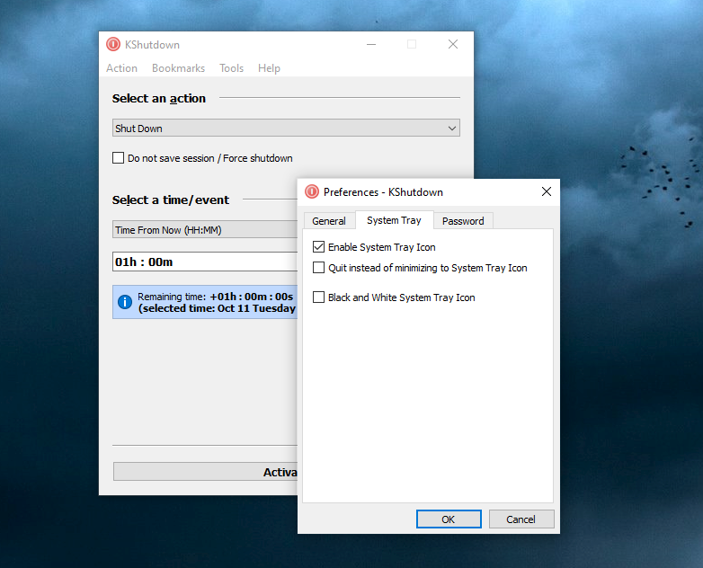Click the Select a time/event heading
This screenshot has width=703, height=568.
click(171, 200)
